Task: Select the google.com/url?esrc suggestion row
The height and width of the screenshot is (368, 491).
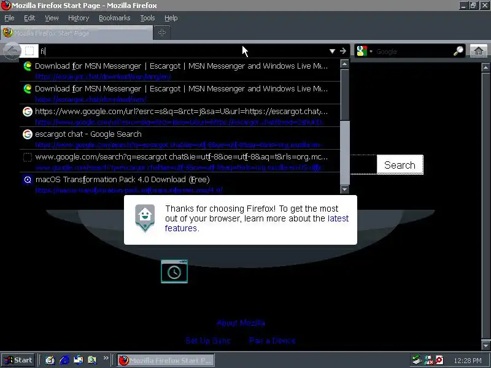Action: [x=180, y=116]
